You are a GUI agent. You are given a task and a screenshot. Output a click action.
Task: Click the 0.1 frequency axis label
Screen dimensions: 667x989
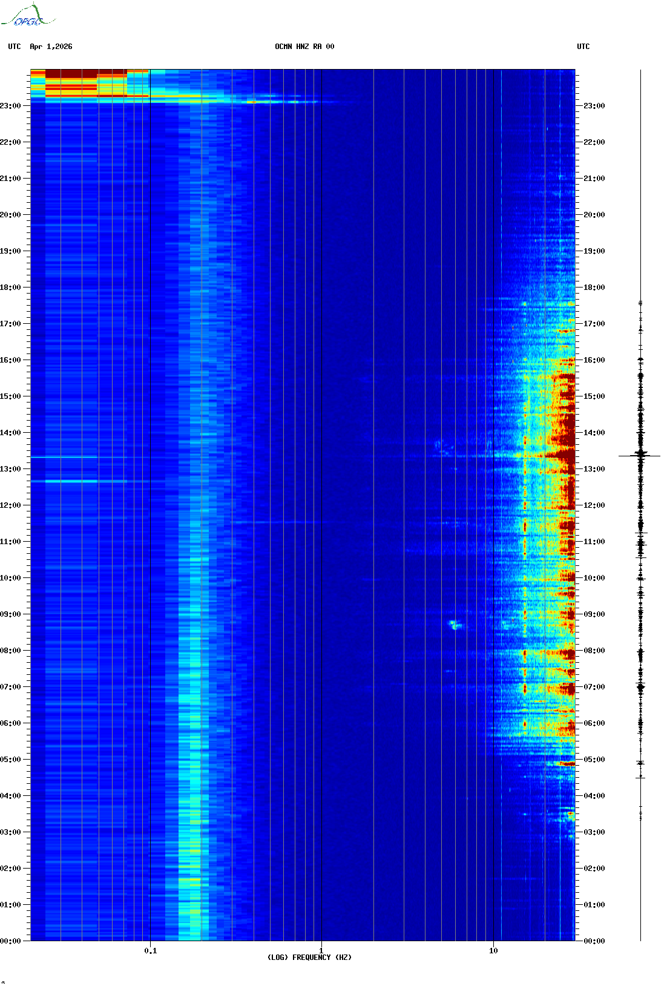[151, 950]
